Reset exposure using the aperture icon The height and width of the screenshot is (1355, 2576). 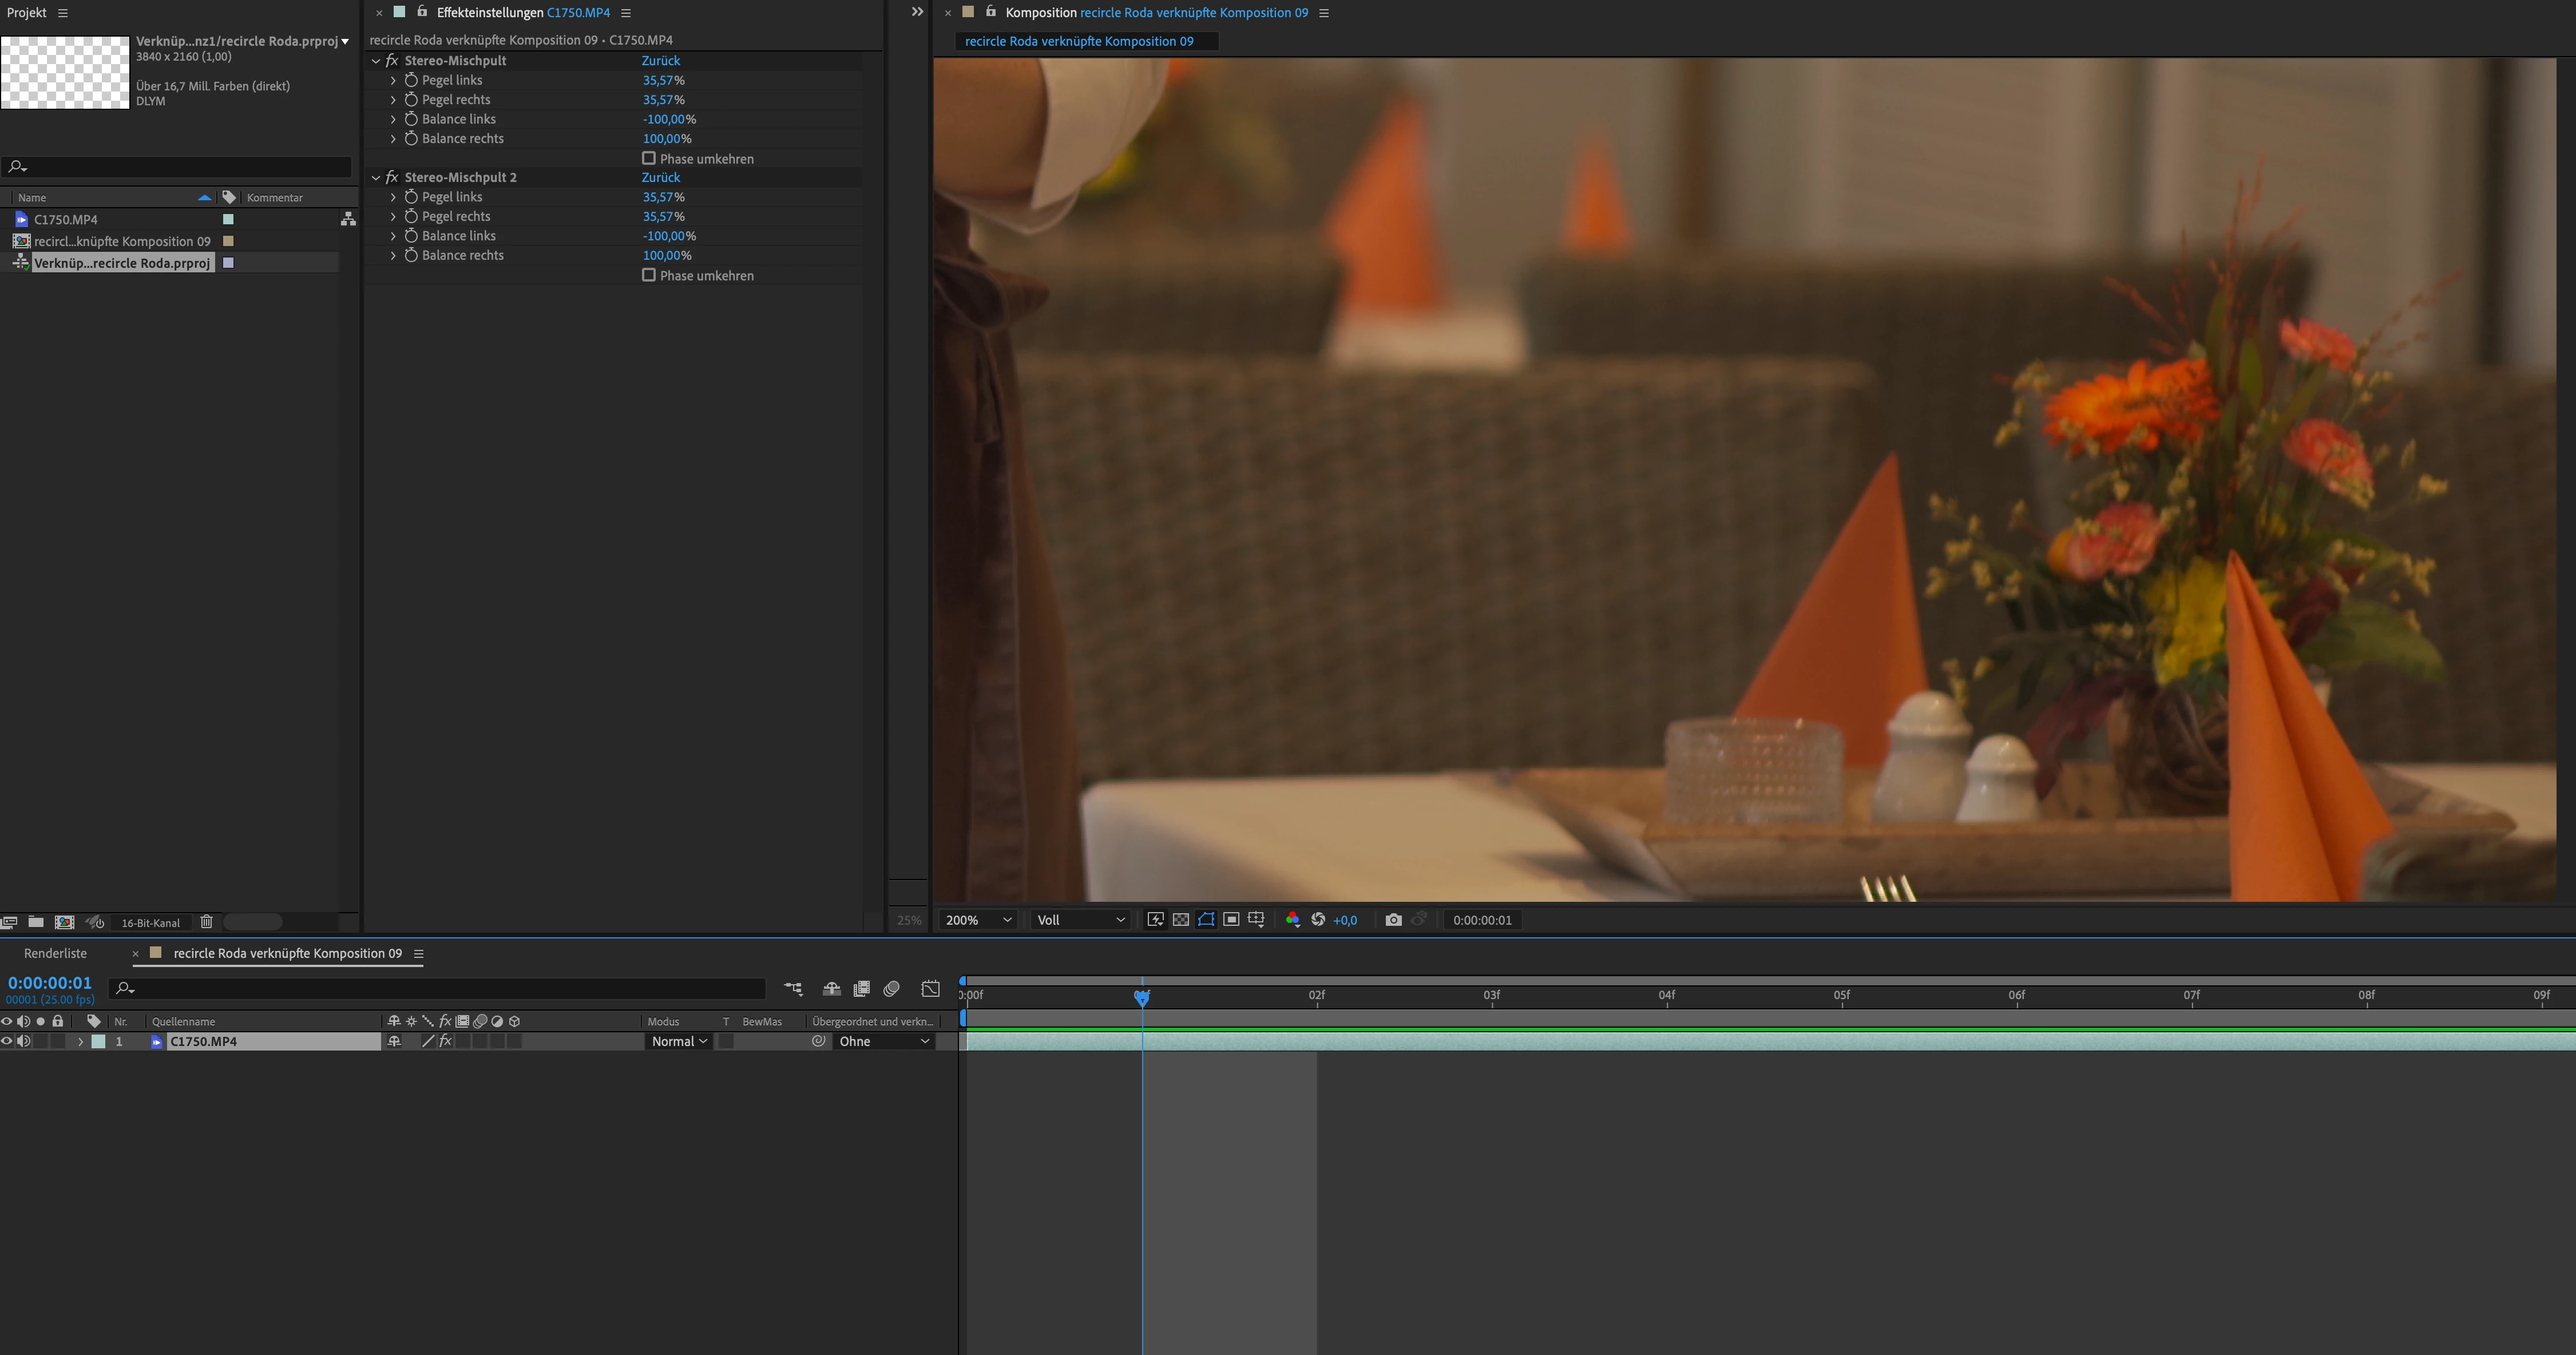tap(1318, 920)
